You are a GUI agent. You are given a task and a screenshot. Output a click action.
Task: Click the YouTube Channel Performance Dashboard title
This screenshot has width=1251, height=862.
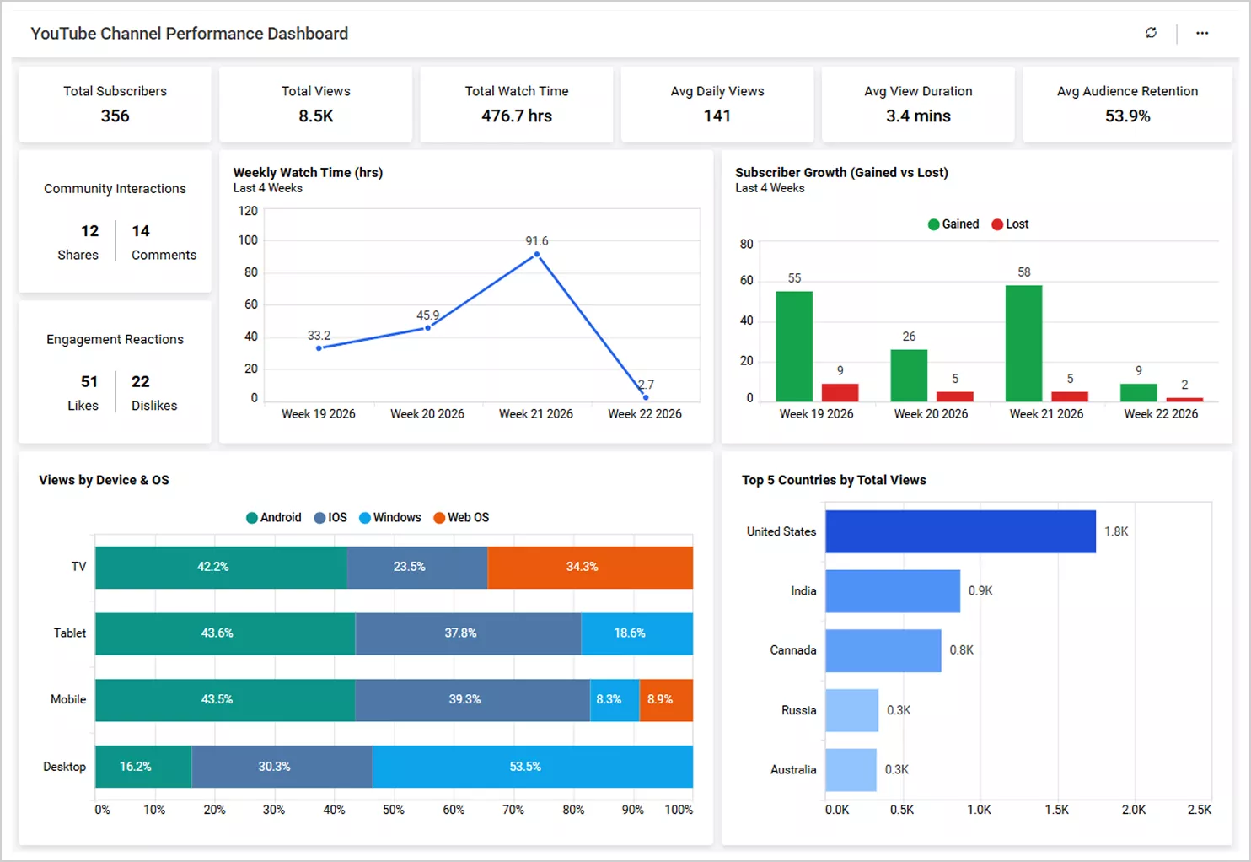190,34
